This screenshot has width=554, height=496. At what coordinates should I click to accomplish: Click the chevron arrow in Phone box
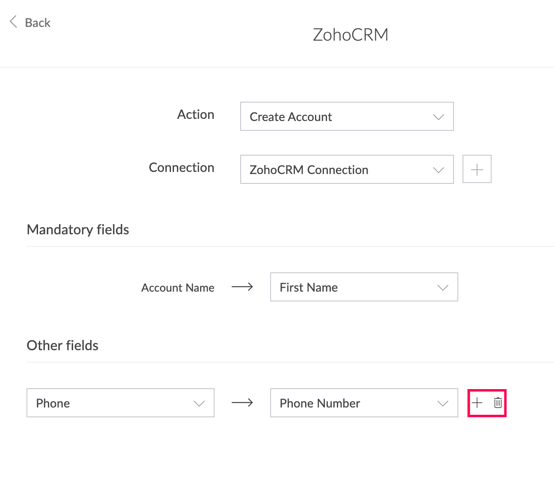tap(199, 403)
